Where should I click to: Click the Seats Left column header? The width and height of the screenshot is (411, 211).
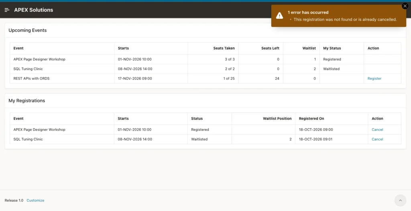[270, 48]
